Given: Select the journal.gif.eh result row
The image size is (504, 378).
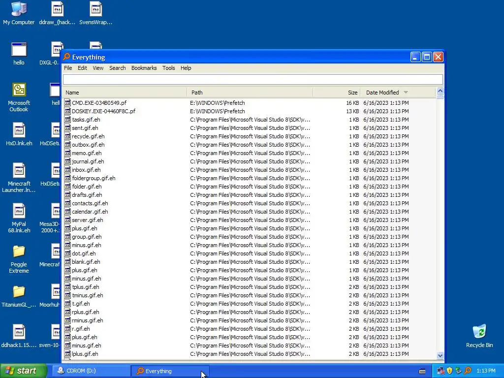Looking at the screenshot, I should (x=249, y=161).
